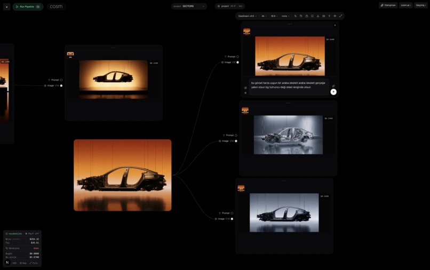Click the orange thumbnail chip in bottom right node
430x270 pixels.
pyautogui.click(x=241, y=188)
